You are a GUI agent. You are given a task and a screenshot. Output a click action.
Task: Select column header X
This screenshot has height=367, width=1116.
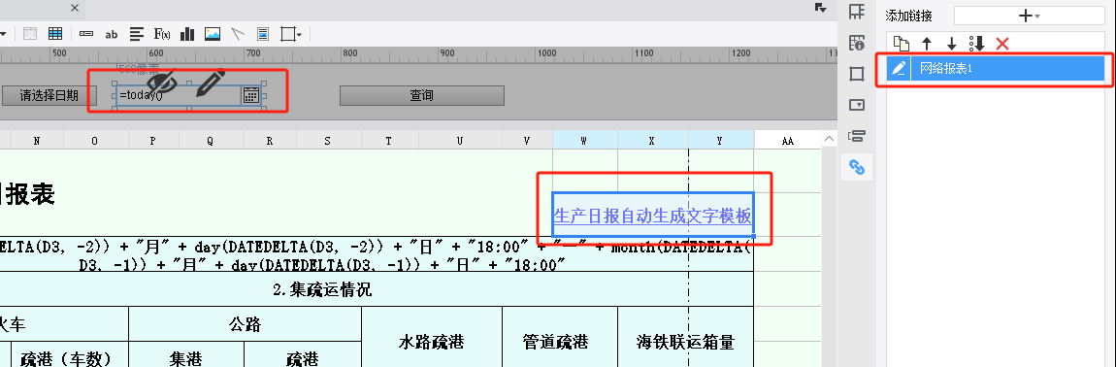tap(653, 141)
